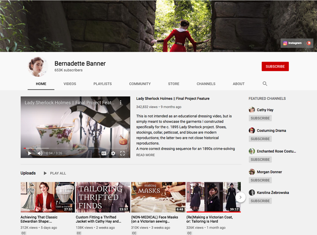
Task: Switch to the Home tab
Action: pyautogui.click(x=41, y=84)
